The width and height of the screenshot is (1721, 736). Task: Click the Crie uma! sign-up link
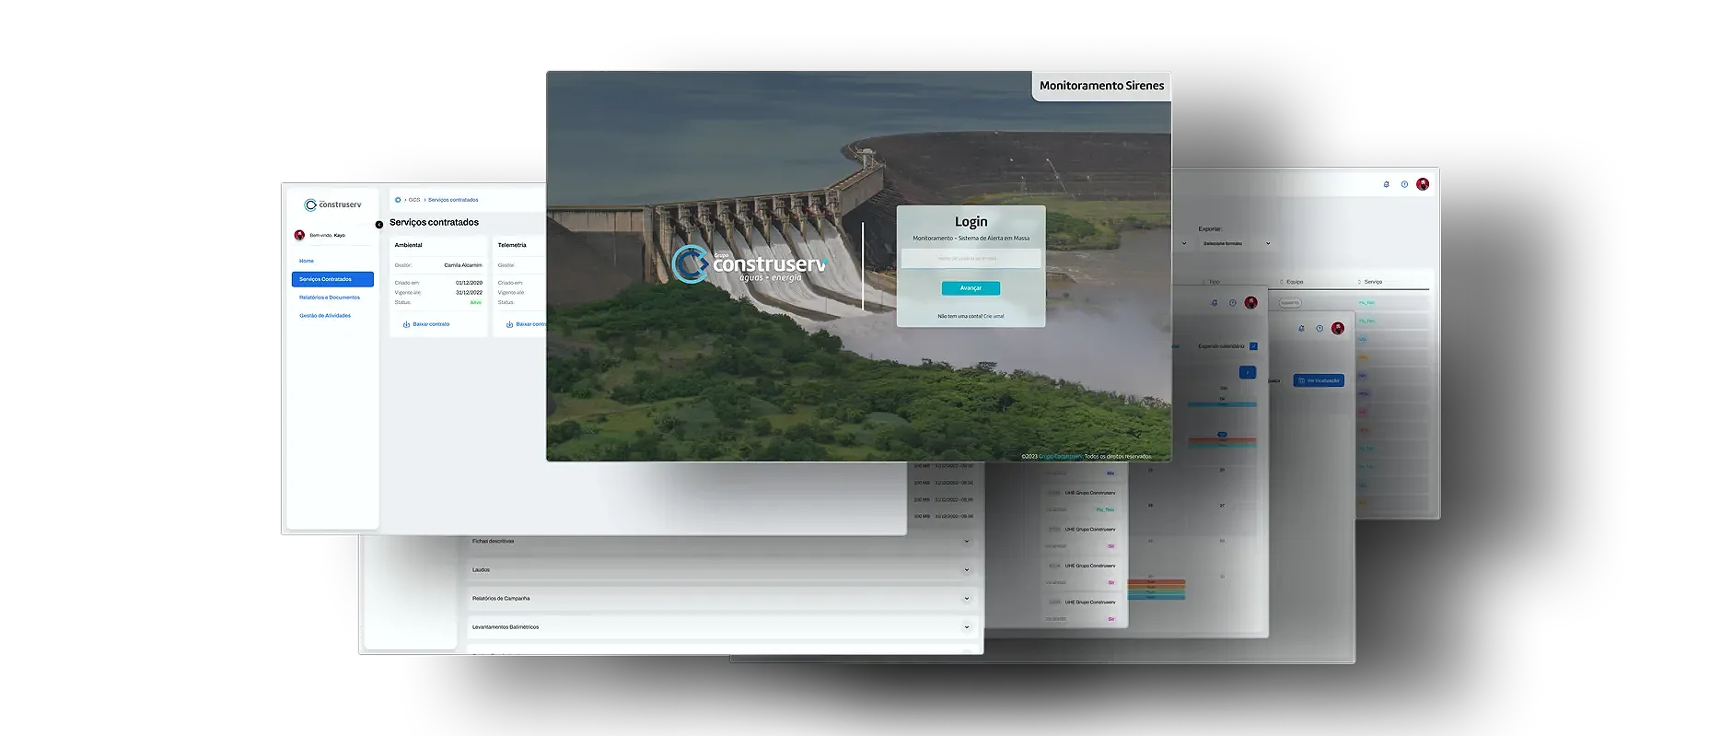(994, 316)
